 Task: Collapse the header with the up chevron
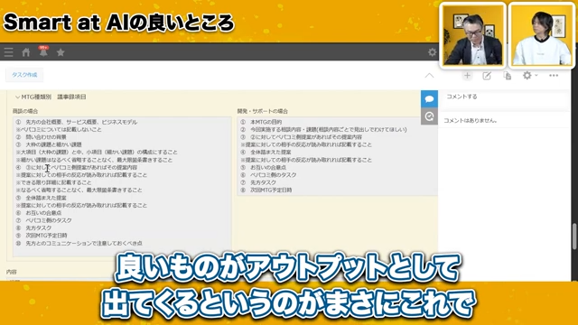(x=429, y=76)
